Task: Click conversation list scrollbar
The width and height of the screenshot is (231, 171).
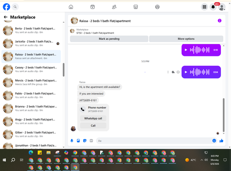Action: (x=63, y=70)
